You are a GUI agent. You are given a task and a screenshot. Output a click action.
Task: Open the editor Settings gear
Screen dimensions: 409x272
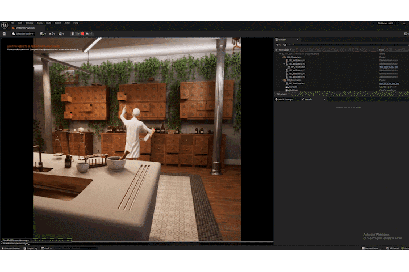coord(406,34)
